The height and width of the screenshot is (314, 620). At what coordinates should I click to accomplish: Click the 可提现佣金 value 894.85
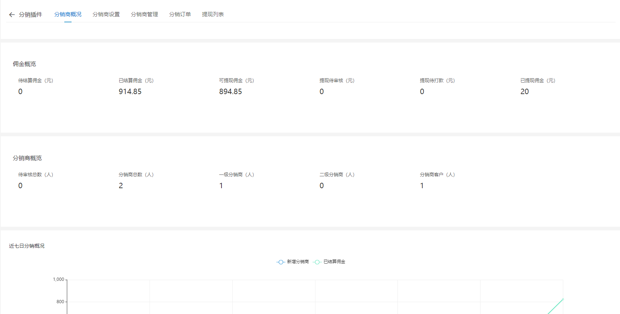pyautogui.click(x=231, y=92)
